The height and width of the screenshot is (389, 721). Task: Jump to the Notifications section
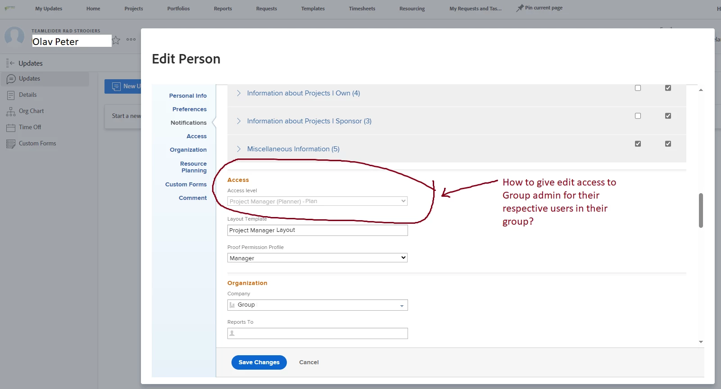tap(189, 123)
